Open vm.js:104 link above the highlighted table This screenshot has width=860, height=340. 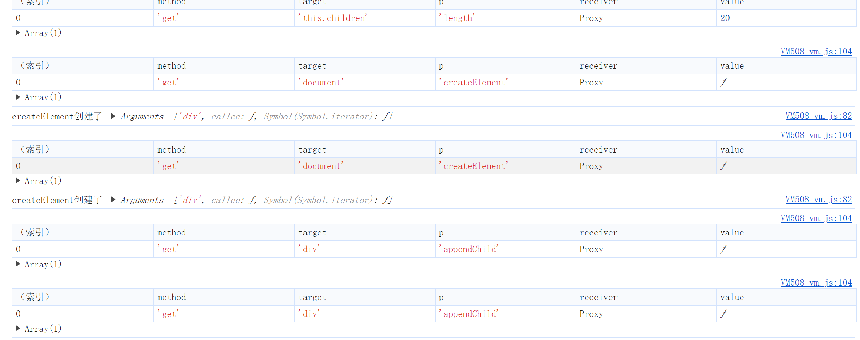coord(816,135)
